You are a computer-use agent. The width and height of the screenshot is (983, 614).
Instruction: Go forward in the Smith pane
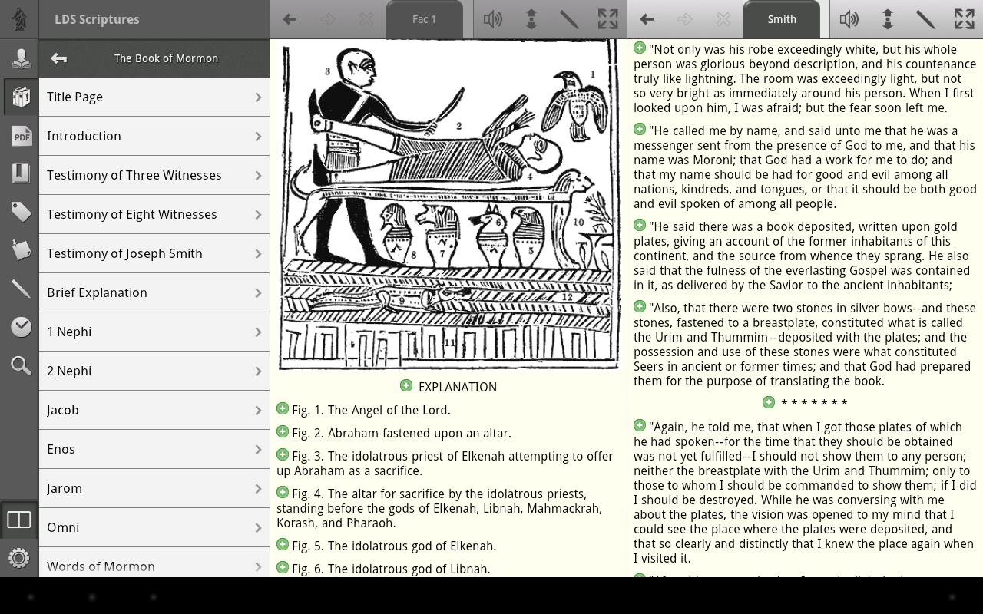pyautogui.click(x=685, y=19)
